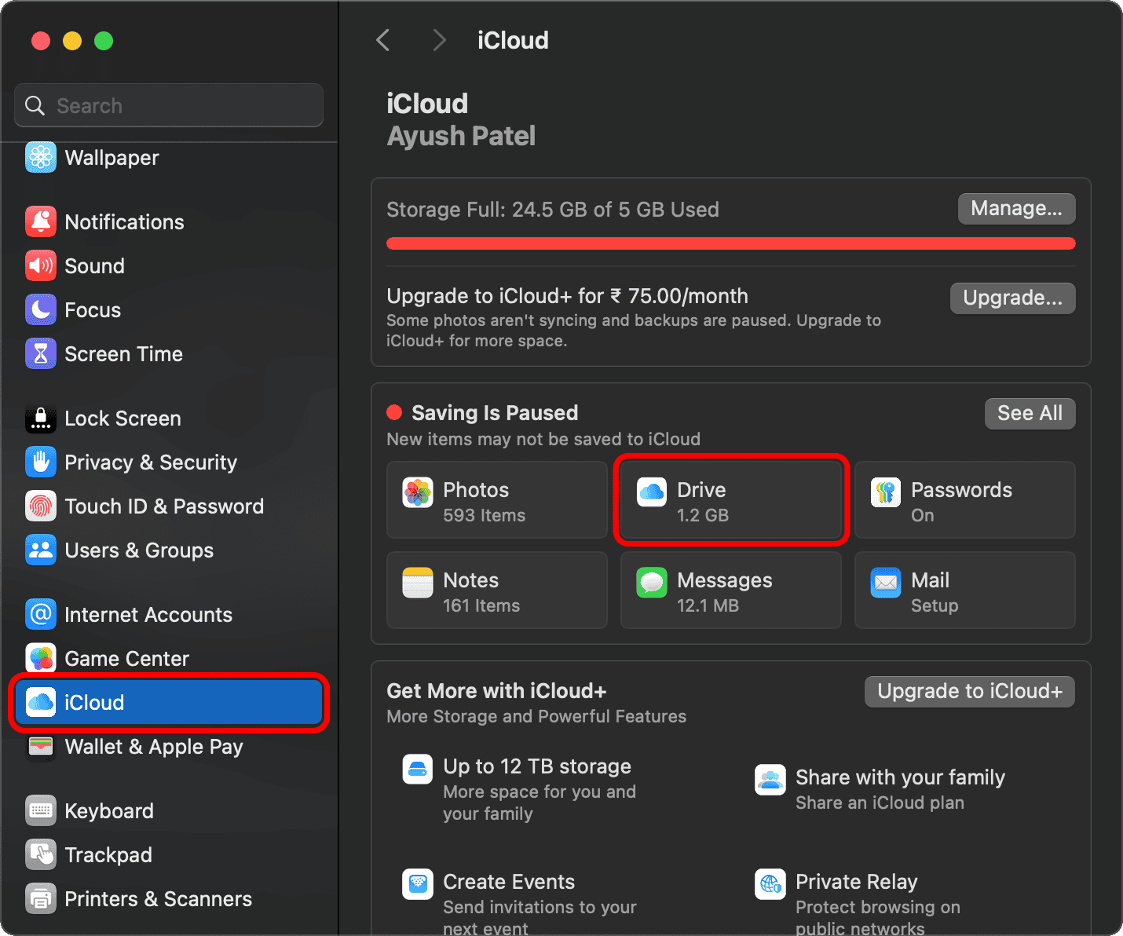Screen dimensions: 1123x936
Task: Click the Messages bubble icon
Action: point(651,583)
